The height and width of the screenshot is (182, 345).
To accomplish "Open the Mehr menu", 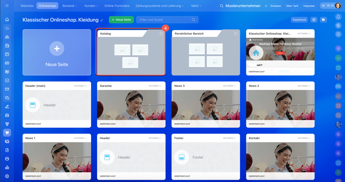I will click(197, 6).
